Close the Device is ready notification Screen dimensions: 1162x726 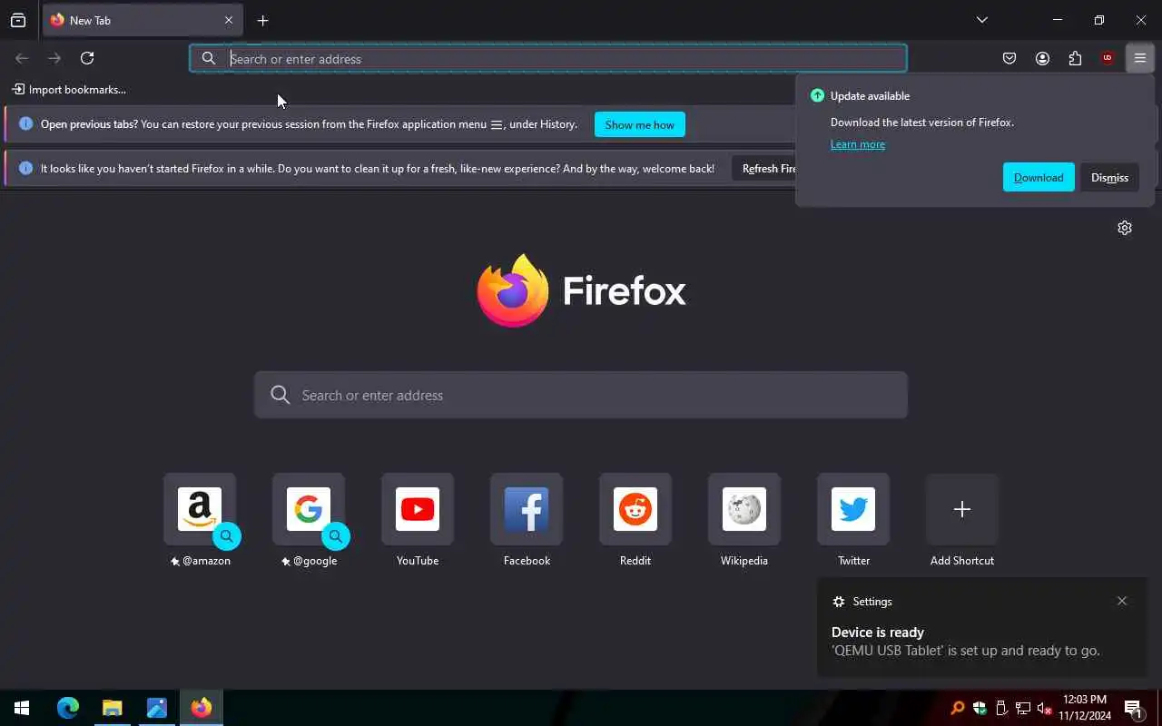tap(1122, 601)
